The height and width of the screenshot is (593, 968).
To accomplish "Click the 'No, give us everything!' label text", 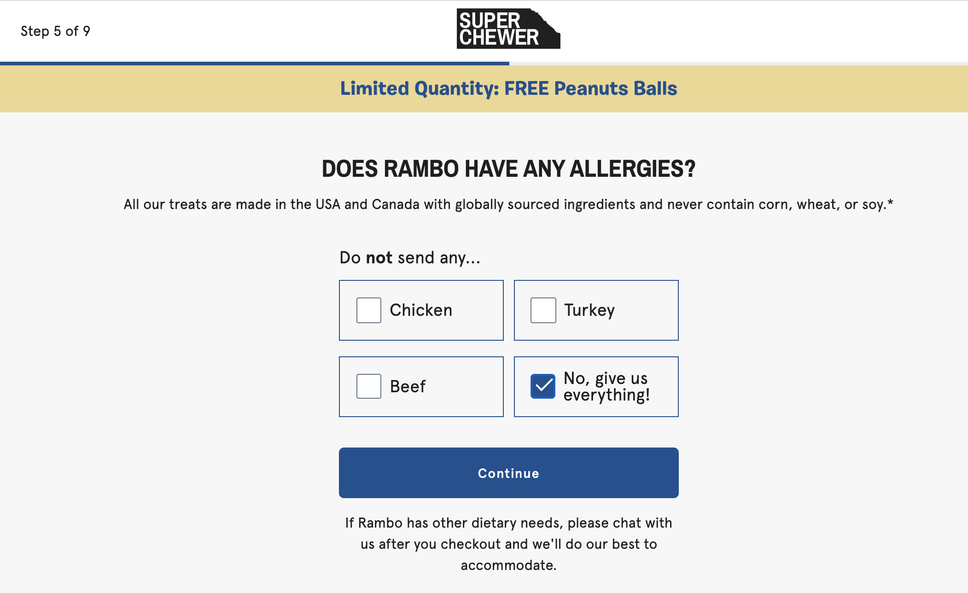I will pos(606,387).
